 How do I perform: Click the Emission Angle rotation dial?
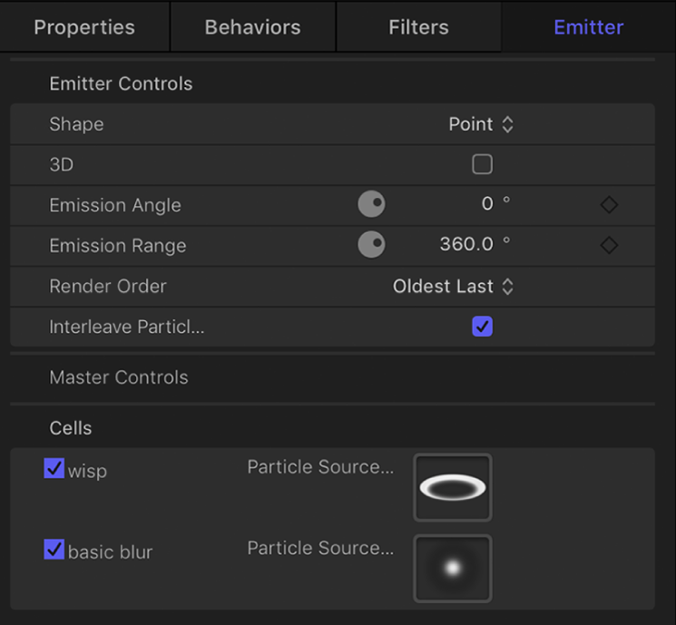pos(371,205)
